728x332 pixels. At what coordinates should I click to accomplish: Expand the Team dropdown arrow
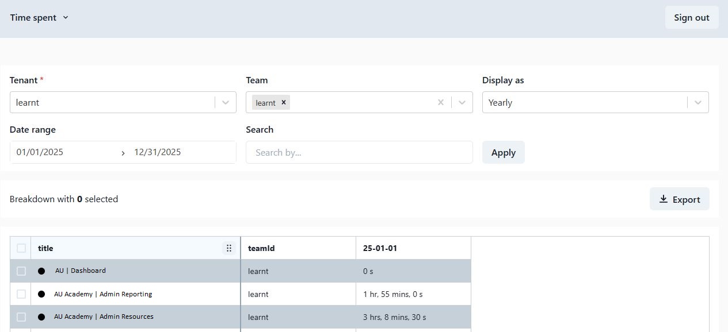462,102
